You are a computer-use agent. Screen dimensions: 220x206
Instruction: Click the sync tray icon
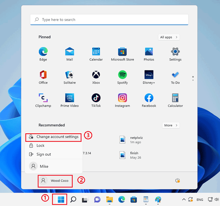[190, 199]
